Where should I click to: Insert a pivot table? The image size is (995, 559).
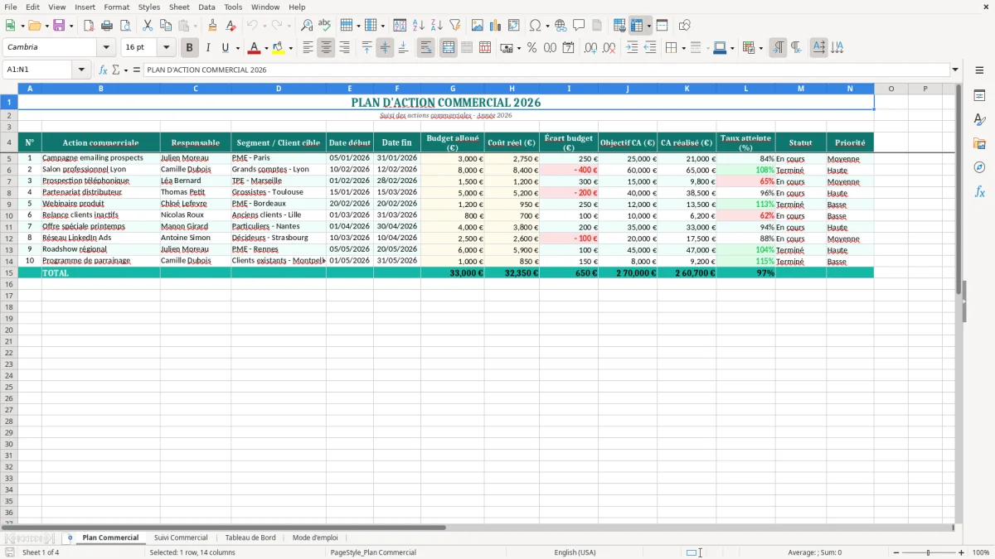pyautogui.click(x=514, y=26)
